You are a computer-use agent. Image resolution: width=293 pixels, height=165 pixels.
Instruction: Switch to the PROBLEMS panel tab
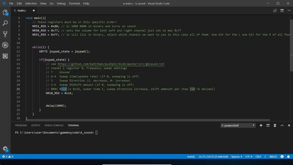point(21,125)
